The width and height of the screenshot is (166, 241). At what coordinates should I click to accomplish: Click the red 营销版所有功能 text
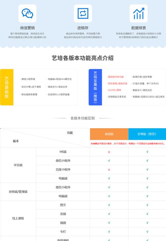[115, 77]
